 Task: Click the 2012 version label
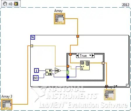coord(125,5)
